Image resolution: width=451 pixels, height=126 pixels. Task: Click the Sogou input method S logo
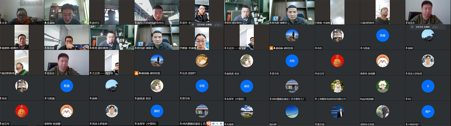click(x=209, y=123)
